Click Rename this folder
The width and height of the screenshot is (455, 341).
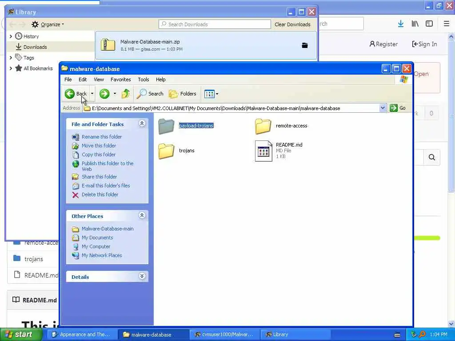click(102, 137)
